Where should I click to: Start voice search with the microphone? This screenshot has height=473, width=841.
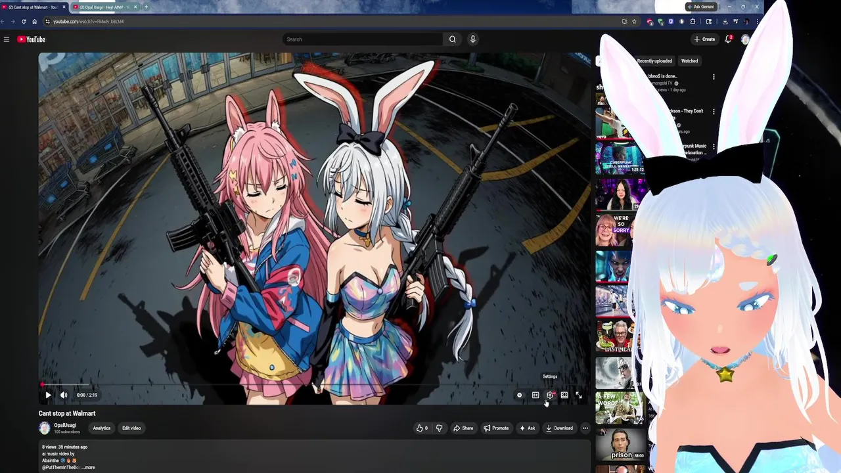click(x=472, y=39)
